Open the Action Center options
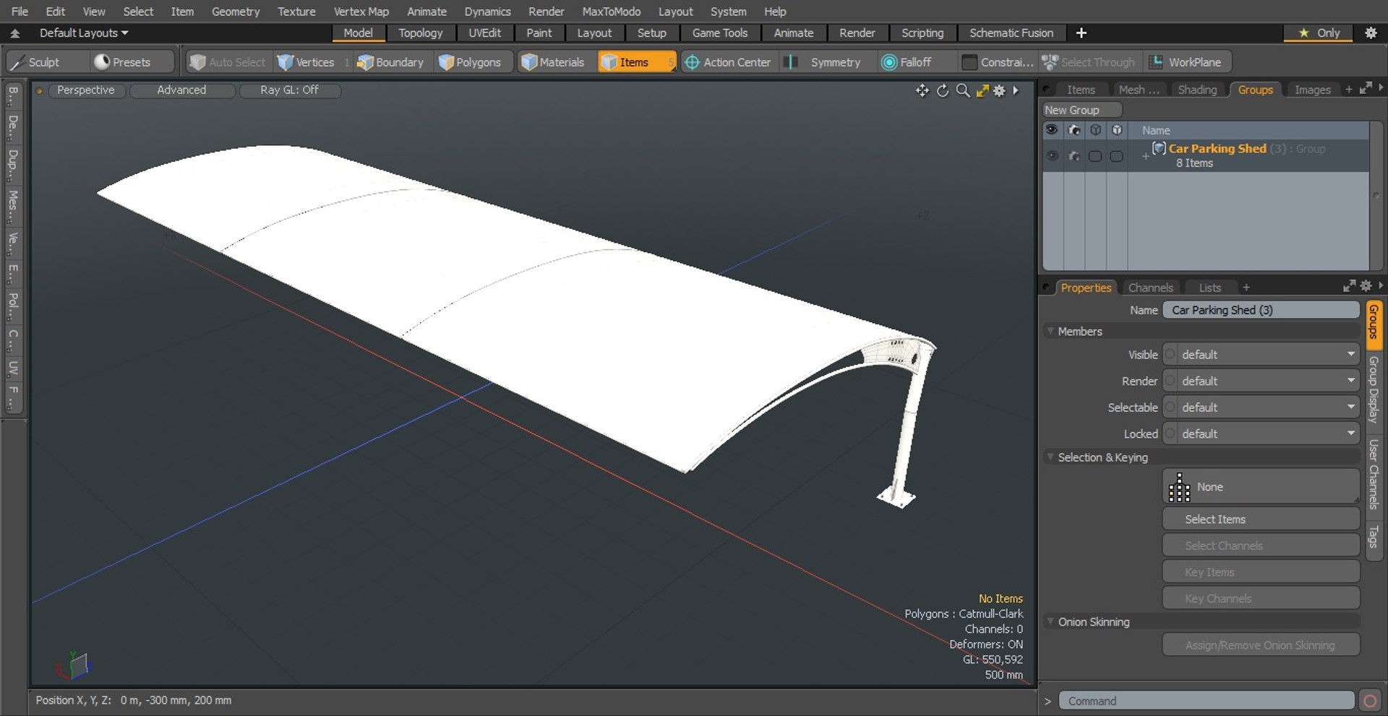Image resolution: width=1388 pixels, height=716 pixels. pos(728,62)
